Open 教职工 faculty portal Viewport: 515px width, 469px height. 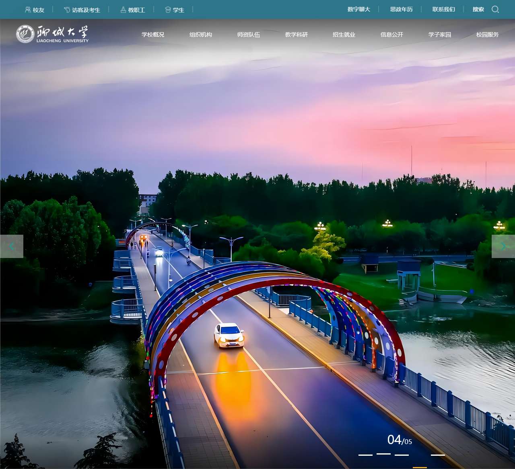tap(133, 10)
